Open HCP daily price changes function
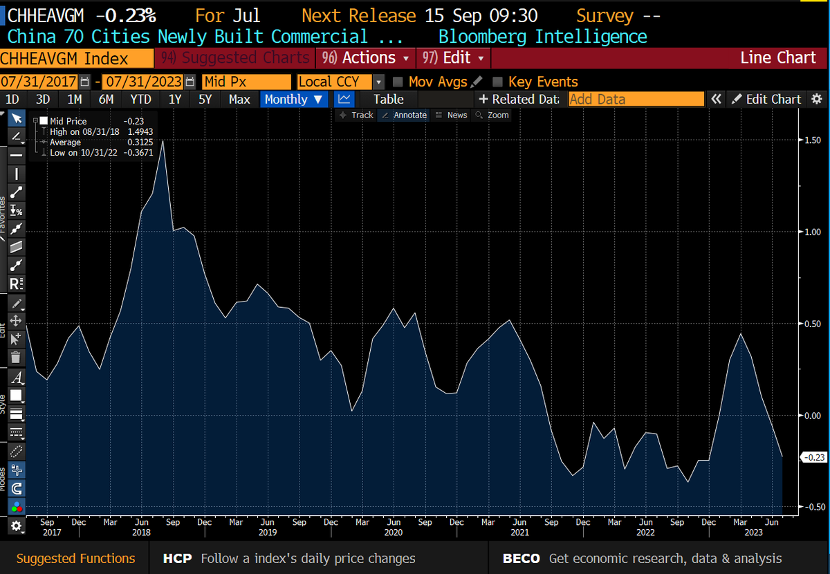 289,558
